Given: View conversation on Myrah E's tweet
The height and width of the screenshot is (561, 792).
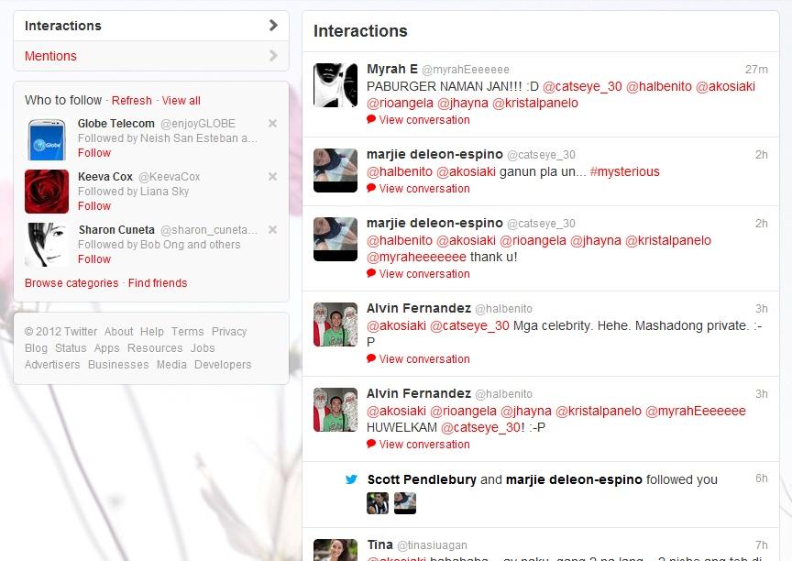Looking at the screenshot, I should [x=424, y=120].
